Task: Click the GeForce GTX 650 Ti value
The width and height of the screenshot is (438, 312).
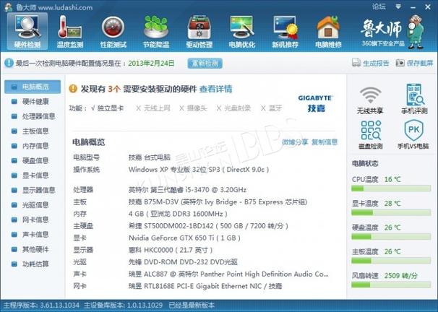Action: click(184, 238)
